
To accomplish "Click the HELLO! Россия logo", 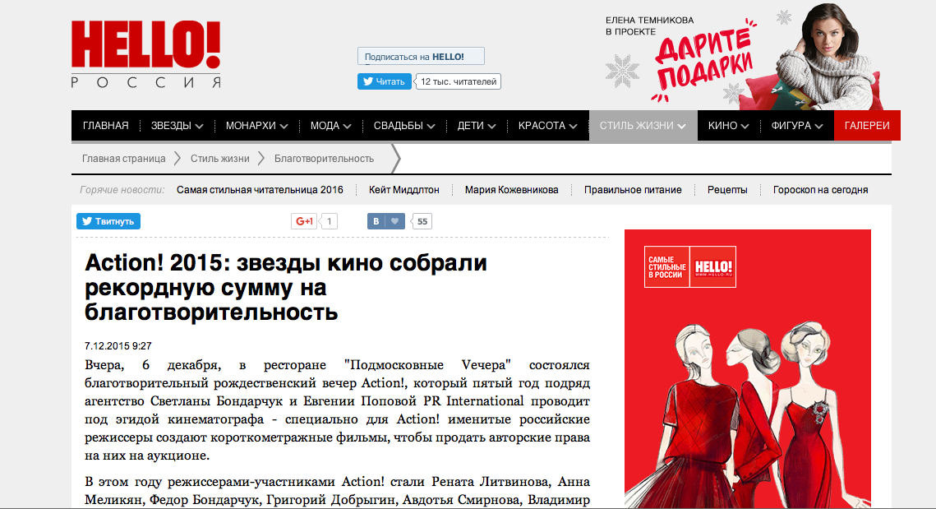I will click(146, 54).
